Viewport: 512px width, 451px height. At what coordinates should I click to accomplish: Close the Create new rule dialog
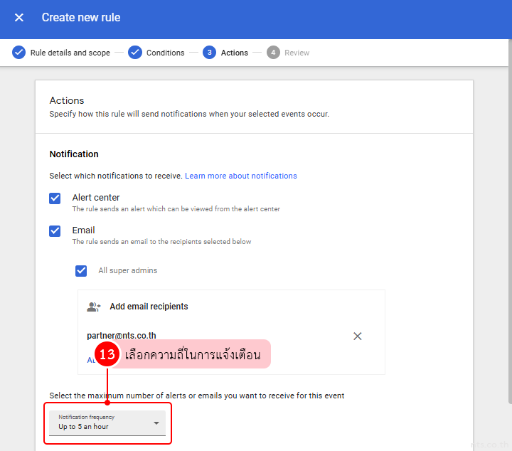point(19,18)
